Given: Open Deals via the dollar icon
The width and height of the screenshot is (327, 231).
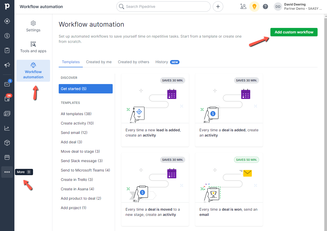Looking at the screenshot, I should tap(7, 36).
